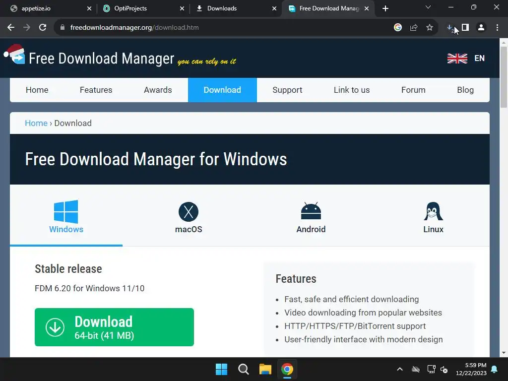Image resolution: width=508 pixels, height=381 pixels.
Task: Open a new browser tab
Action: [x=385, y=8]
